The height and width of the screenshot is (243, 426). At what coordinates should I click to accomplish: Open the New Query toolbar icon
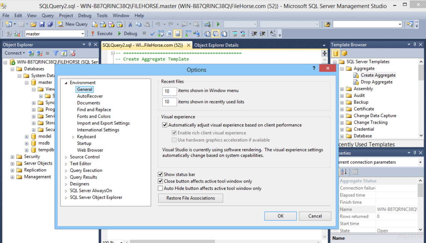72,24
